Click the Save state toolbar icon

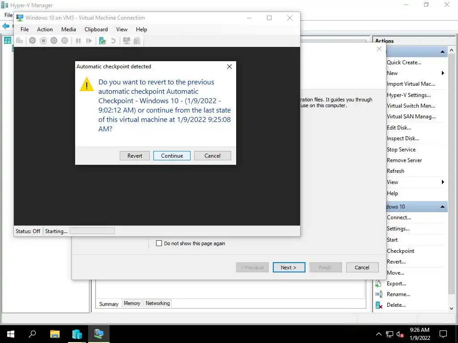64,41
